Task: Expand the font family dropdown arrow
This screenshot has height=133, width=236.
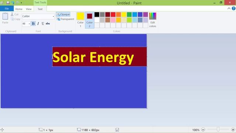Action: pos(53,16)
